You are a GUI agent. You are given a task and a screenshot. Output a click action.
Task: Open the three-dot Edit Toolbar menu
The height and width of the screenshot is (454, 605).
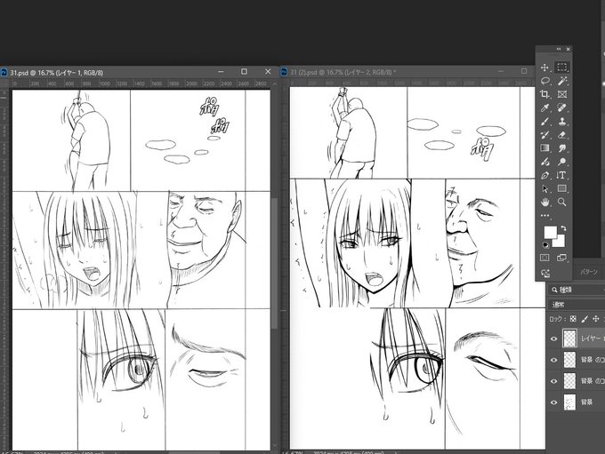point(544,215)
